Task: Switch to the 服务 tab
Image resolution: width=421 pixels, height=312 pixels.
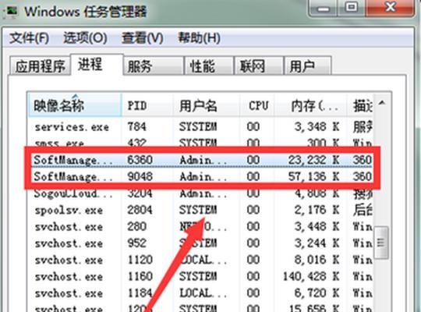Action: (x=154, y=66)
